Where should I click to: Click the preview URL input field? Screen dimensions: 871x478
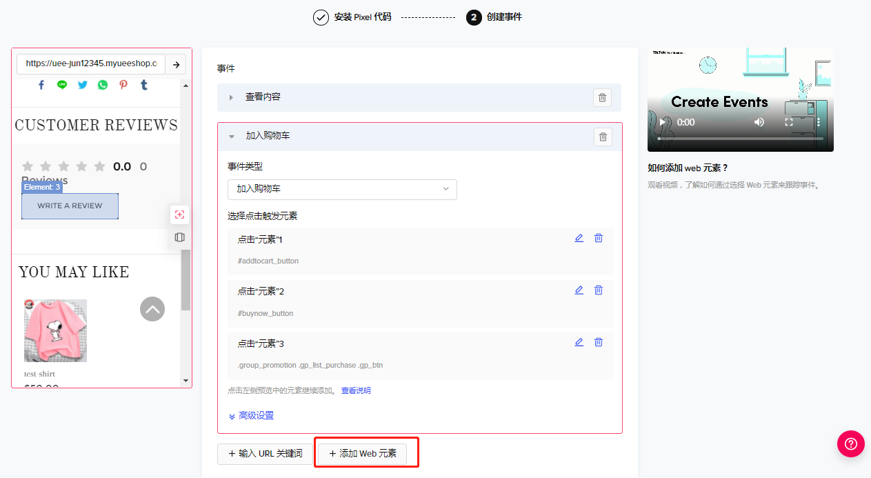point(91,64)
